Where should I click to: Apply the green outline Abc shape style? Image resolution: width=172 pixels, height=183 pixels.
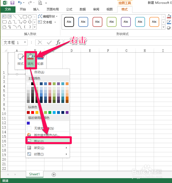click(x=112, y=22)
